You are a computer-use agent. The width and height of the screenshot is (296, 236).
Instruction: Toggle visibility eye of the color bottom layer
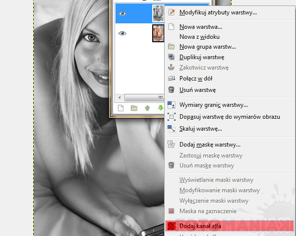coord(122,33)
